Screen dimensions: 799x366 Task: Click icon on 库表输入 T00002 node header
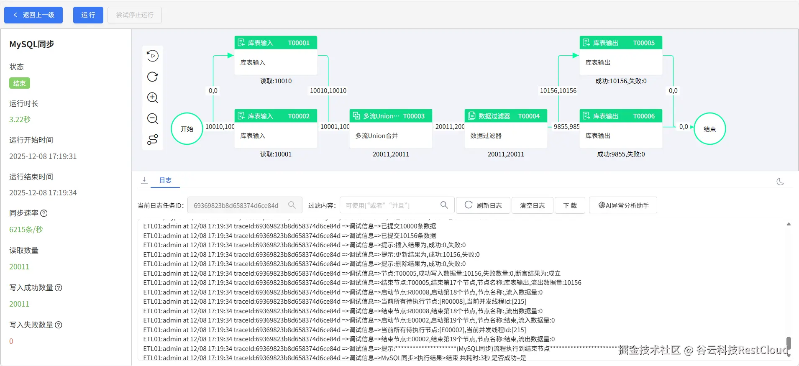tap(241, 116)
